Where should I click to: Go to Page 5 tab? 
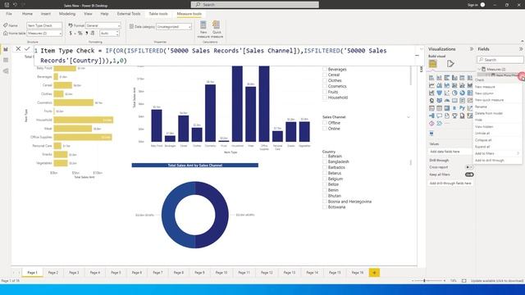pyautogui.click(x=116, y=273)
